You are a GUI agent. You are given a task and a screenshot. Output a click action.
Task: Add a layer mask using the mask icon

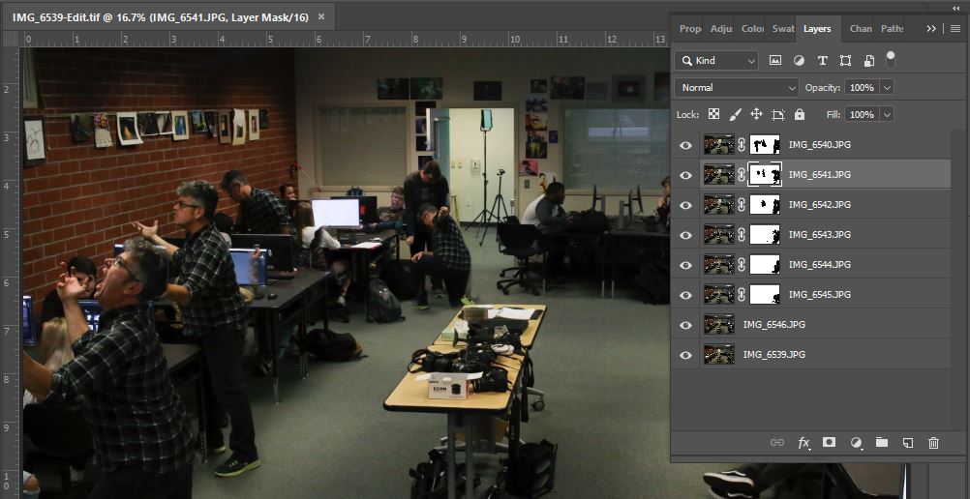[830, 442]
